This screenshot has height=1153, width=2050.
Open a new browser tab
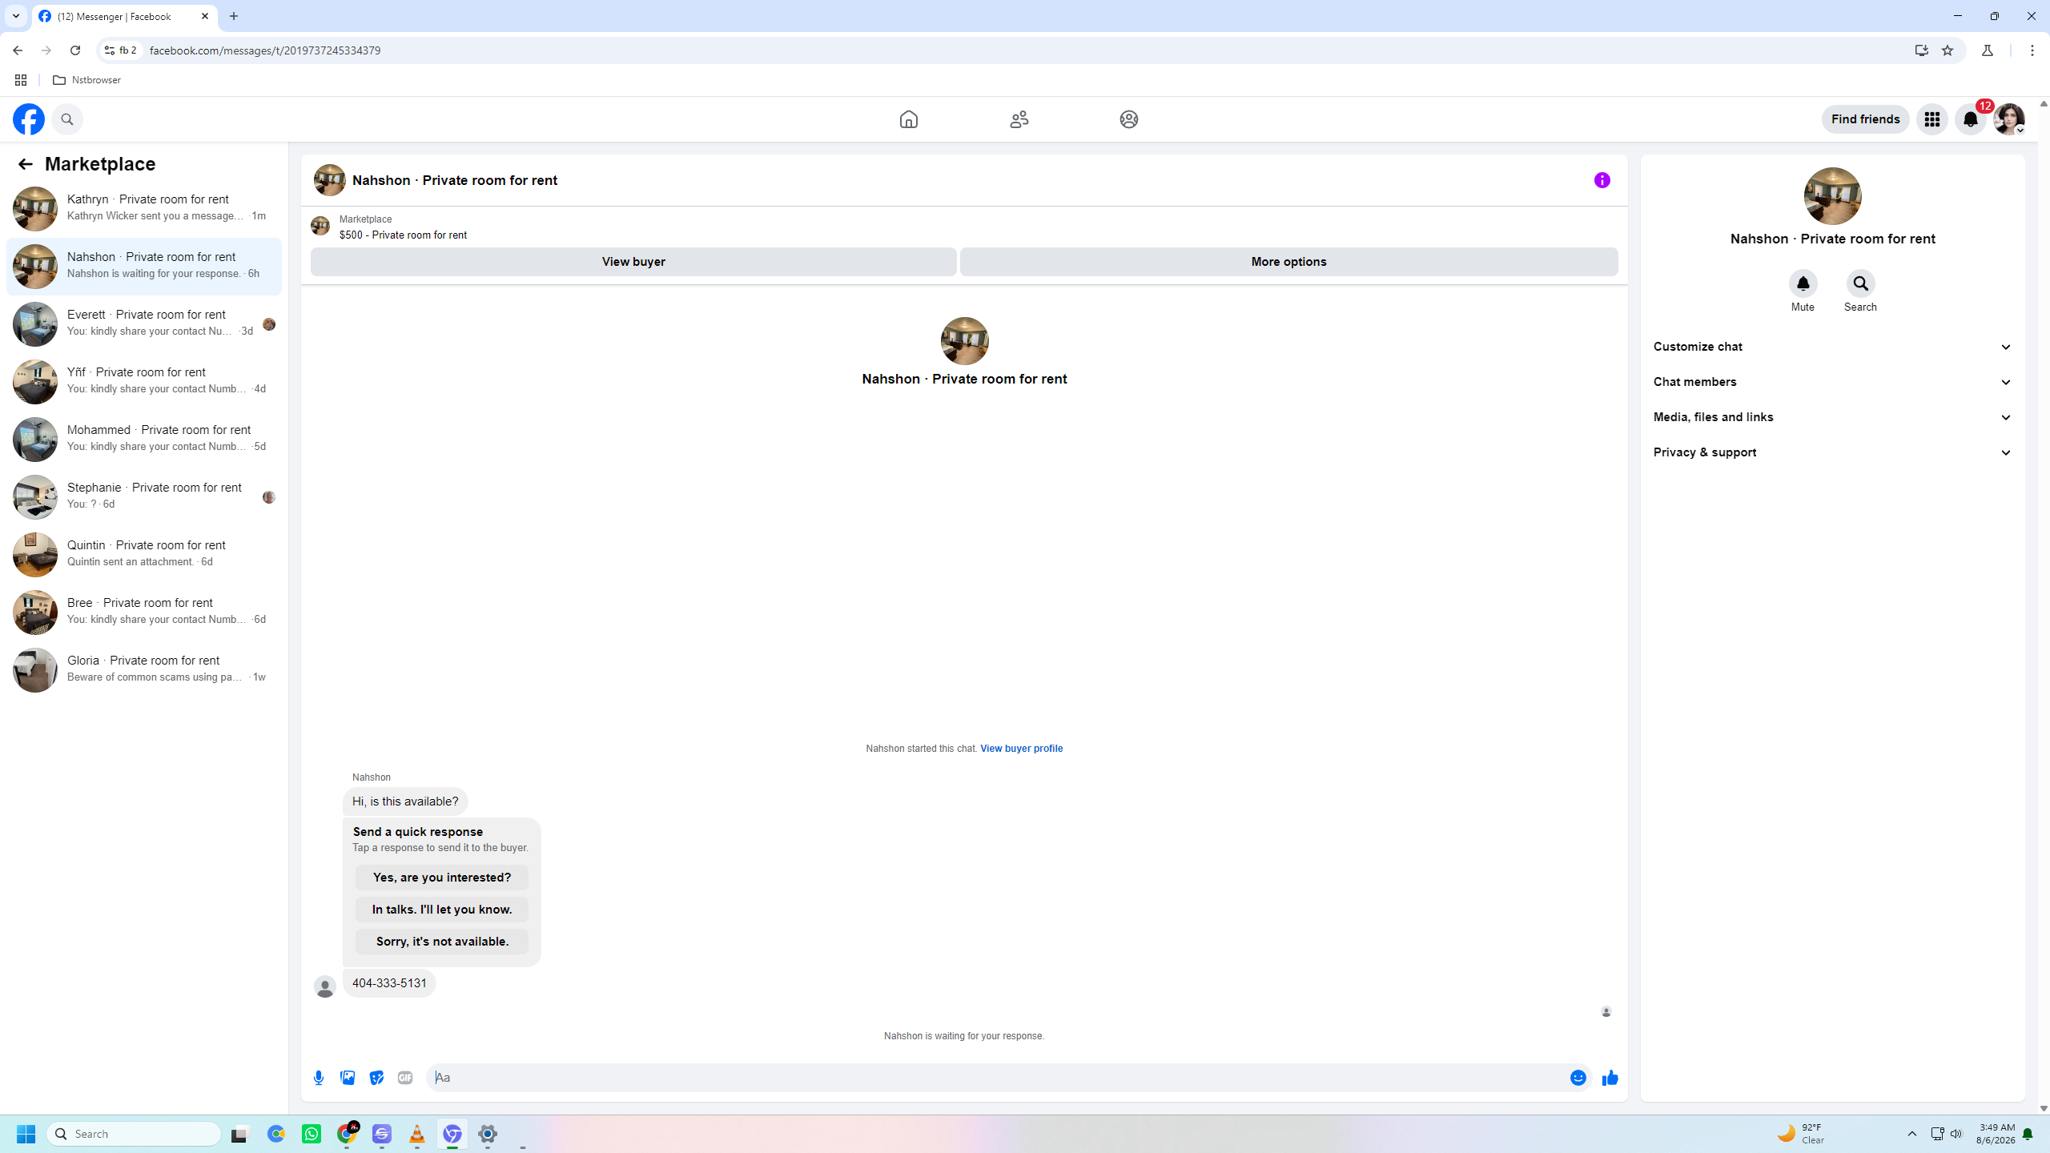(234, 16)
